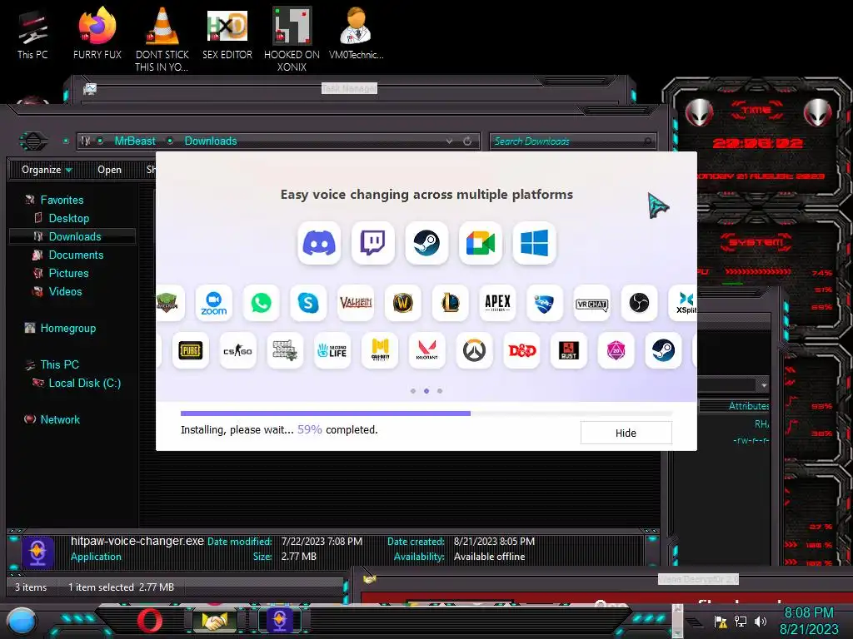853x639 pixels.
Task: Click the Call of Duty icon
Action: click(380, 350)
